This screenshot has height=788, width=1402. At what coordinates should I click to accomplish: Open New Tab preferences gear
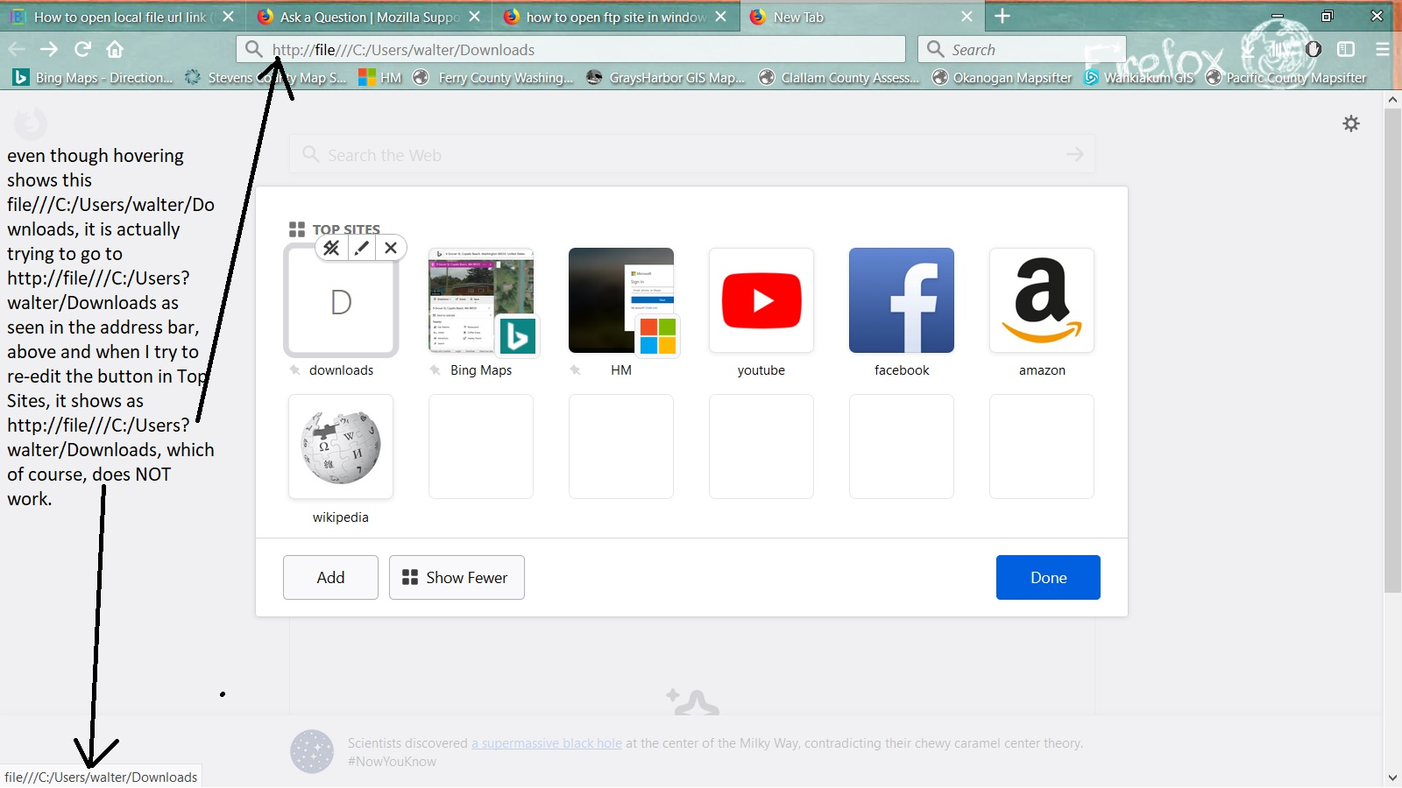[1351, 123]
